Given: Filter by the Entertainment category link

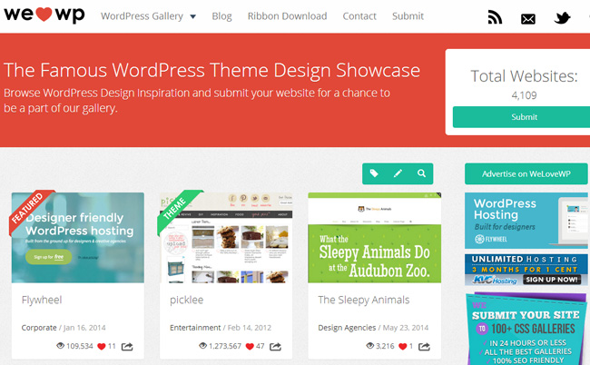Looking at the screenshot, I should click(x=195, y=328).
